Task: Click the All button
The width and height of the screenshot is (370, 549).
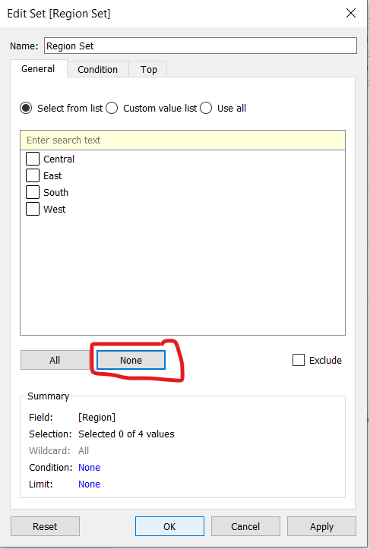Action: point(55,360)
